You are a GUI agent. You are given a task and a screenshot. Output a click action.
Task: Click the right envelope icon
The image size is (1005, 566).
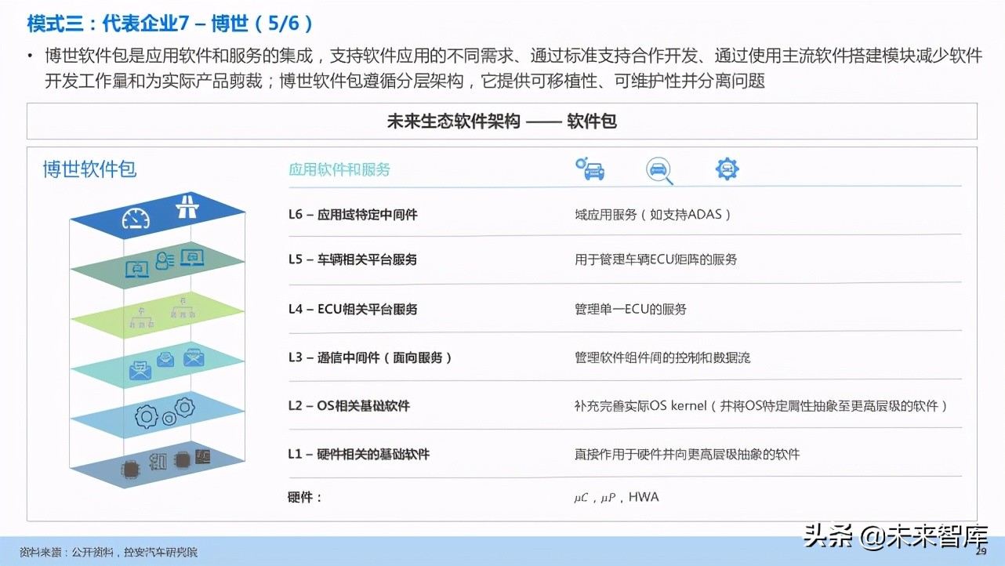point(194,358)
